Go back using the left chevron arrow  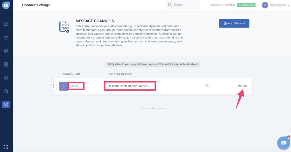17,5
